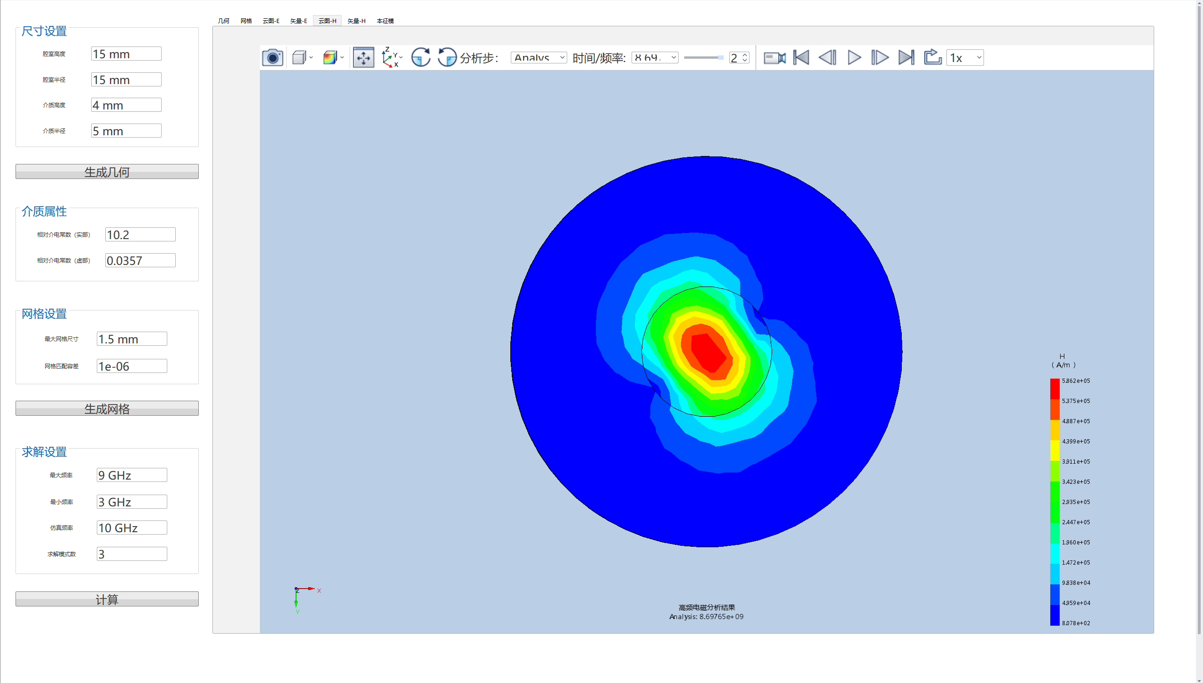1203x683 pixels.
Task: Rotate the view counterclockwise
Action: click(x=447, y=58)
